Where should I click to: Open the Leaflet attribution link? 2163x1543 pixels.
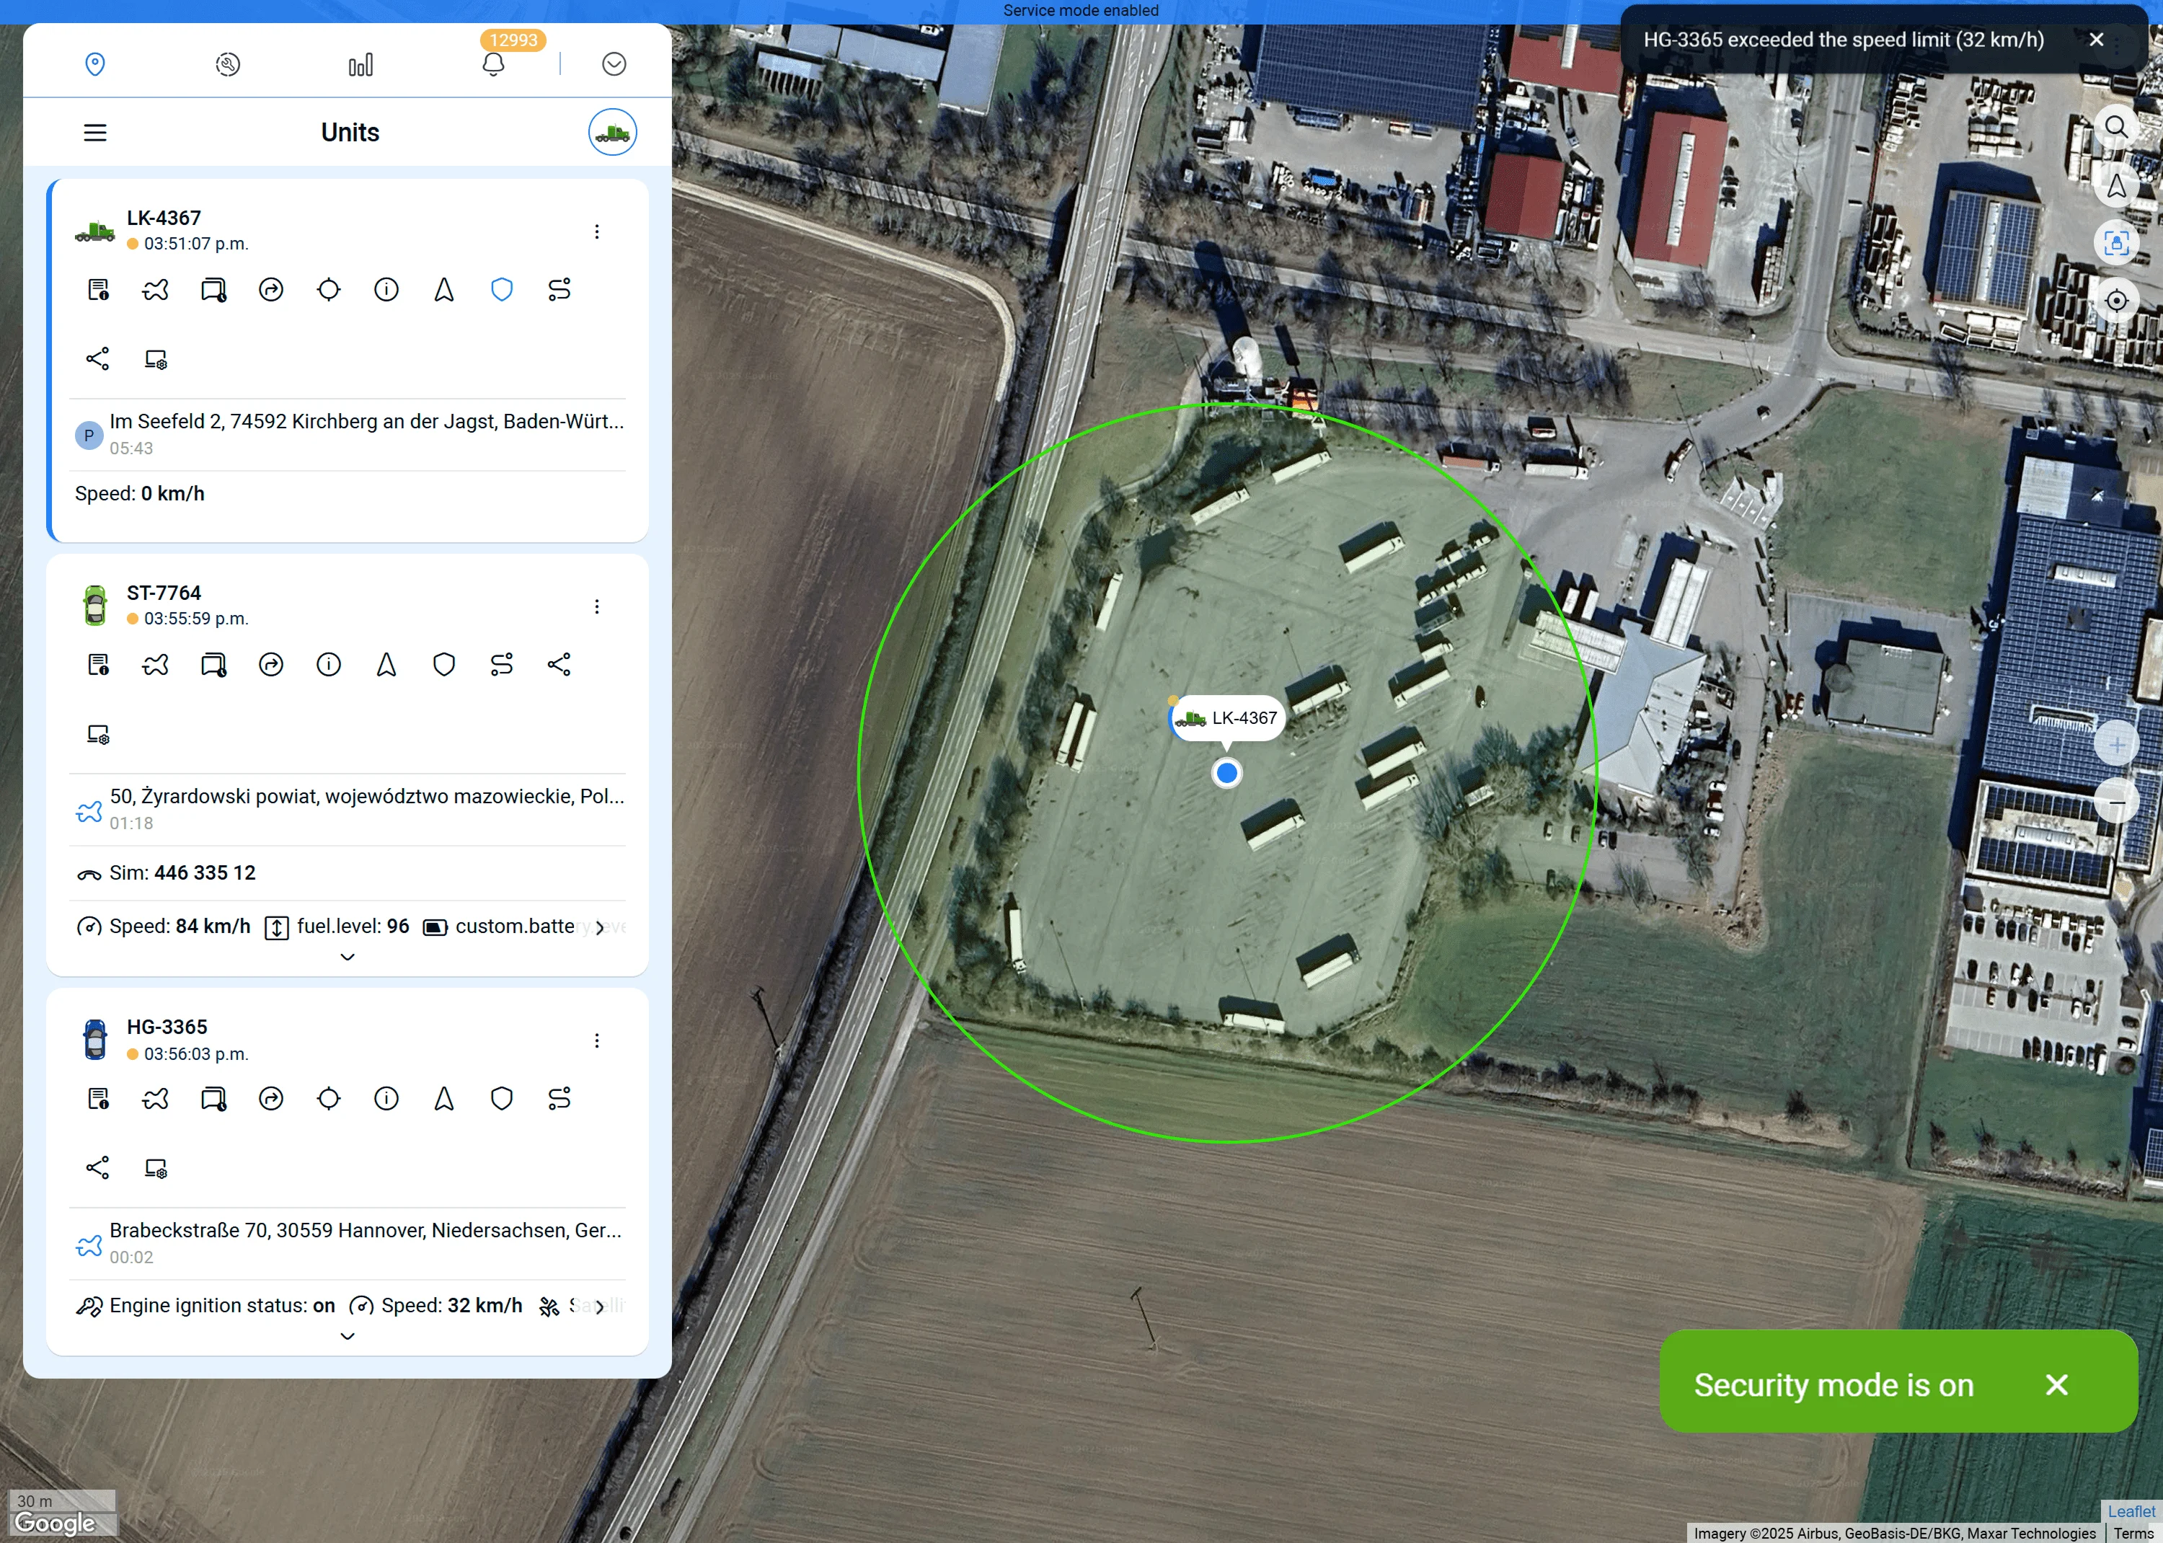point(2131,1511)
